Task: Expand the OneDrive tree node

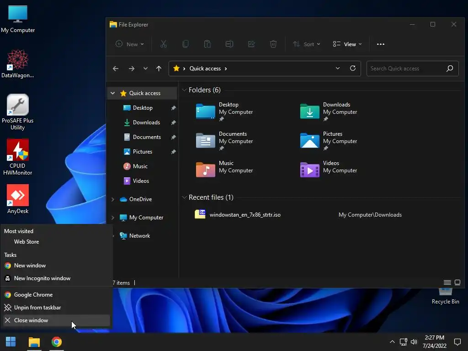Action: coord(112,199)
